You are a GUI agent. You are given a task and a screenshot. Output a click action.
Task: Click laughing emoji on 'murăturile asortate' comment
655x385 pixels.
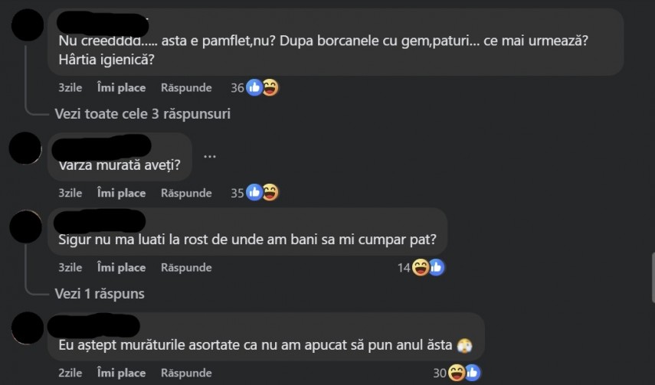click(x=457, y=373)
